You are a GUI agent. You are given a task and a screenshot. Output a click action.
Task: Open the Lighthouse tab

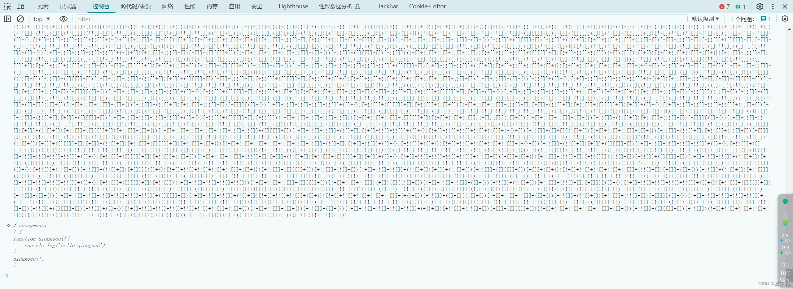(x=293, y=6)
